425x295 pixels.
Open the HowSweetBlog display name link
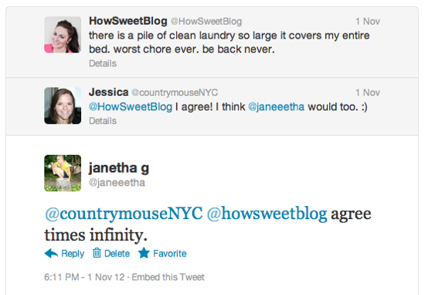(x=128, y=21)
